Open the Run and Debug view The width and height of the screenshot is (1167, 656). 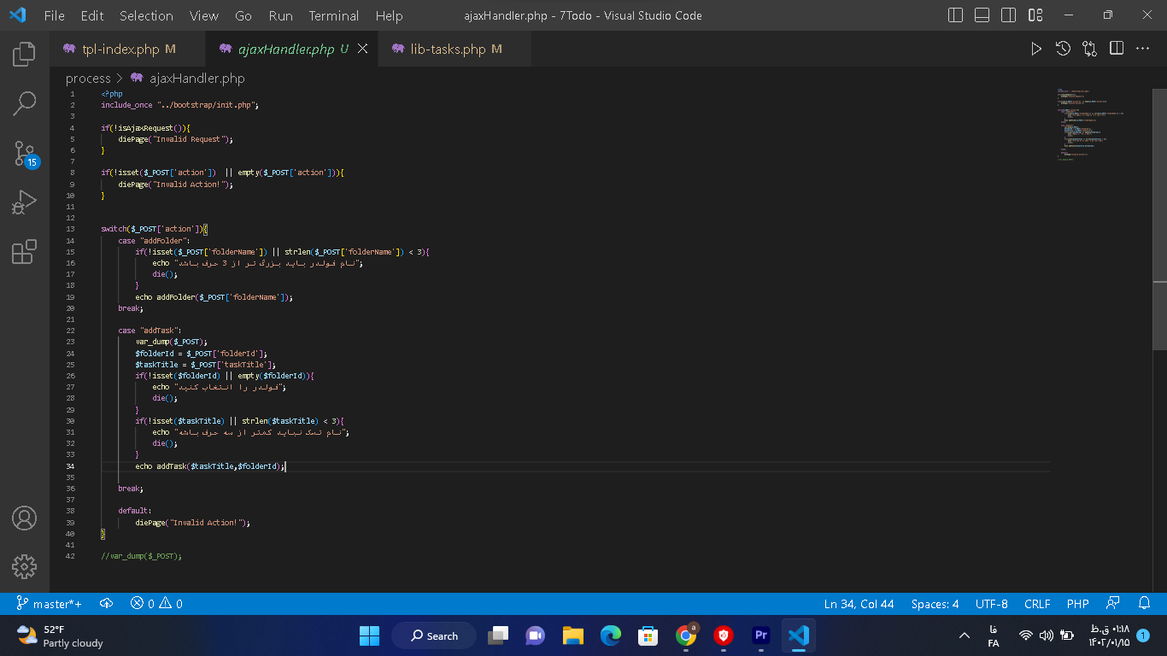click(x=24, y=203)
